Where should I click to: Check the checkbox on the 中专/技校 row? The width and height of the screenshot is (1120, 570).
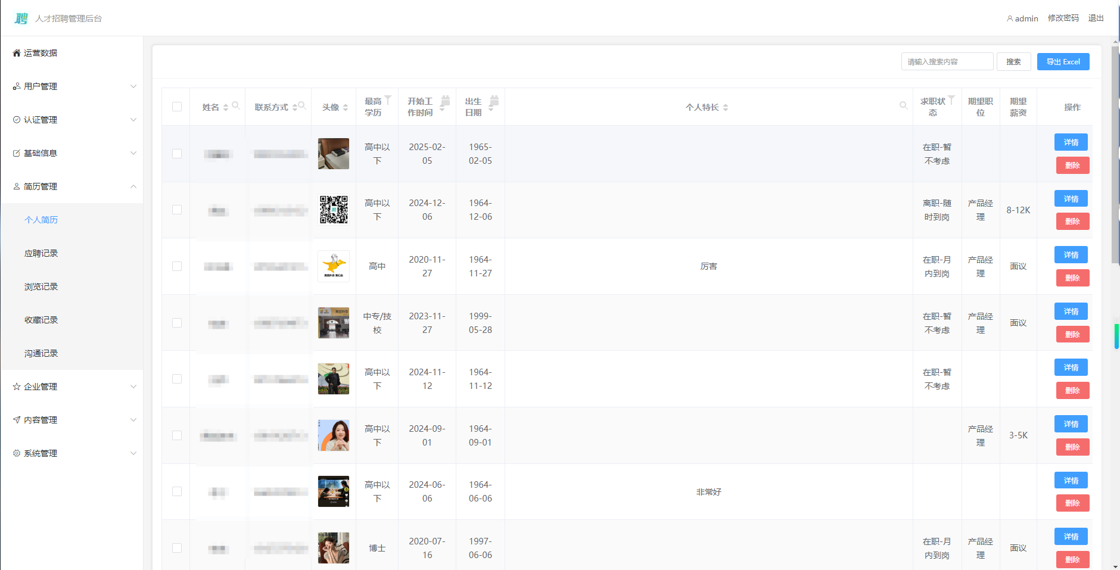[x=177, y=323]
